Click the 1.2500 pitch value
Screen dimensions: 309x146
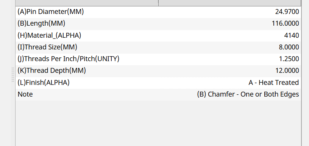[x=289, y=59]
